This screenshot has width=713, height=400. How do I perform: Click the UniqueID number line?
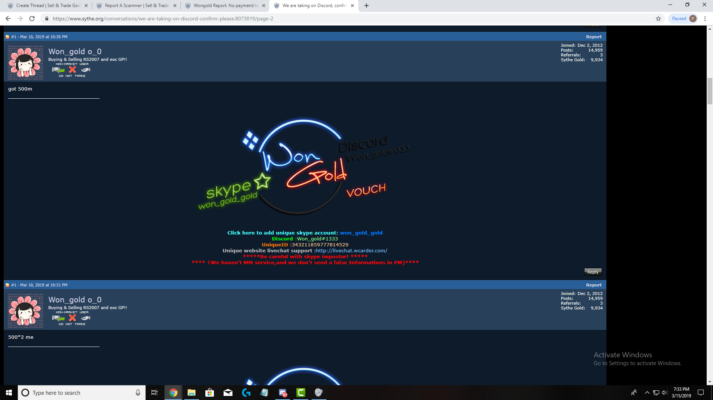[305, 245]
